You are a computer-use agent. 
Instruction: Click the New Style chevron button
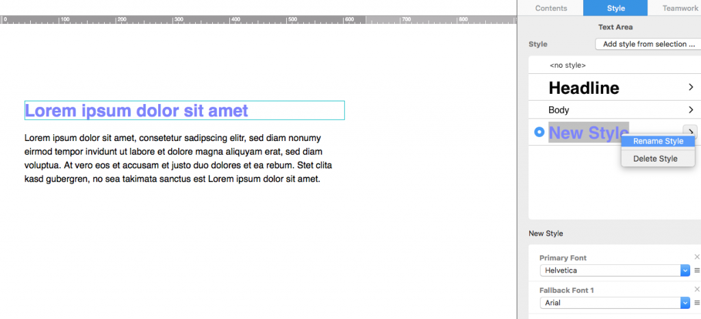click(x=690, y=131)
